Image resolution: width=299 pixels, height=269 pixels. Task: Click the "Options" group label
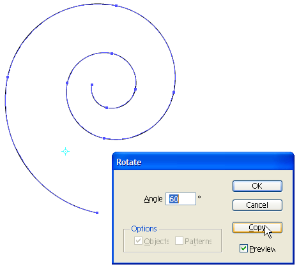click(144, 229)
